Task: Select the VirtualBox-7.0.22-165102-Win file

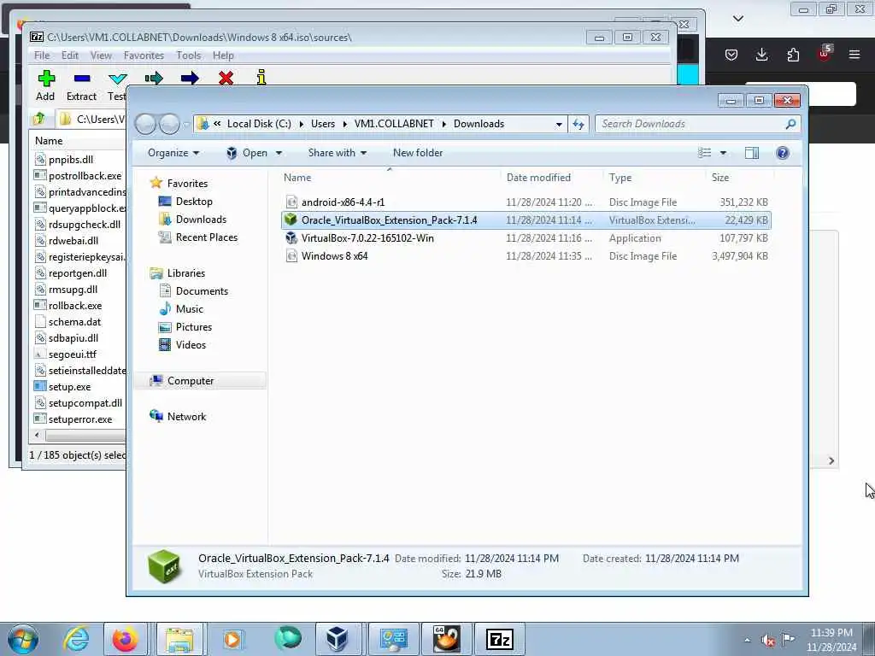Action: tap(526, 238)
